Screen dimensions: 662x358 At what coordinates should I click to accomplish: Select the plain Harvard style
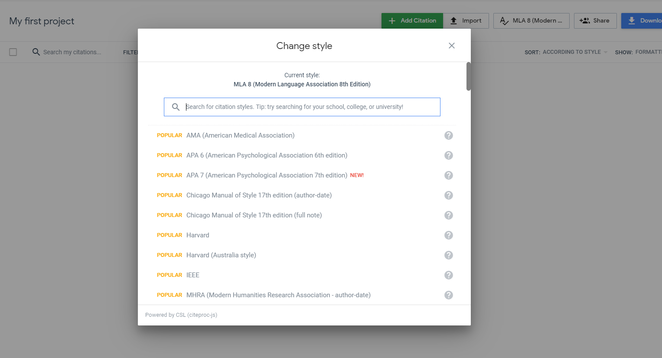[198, 235]
